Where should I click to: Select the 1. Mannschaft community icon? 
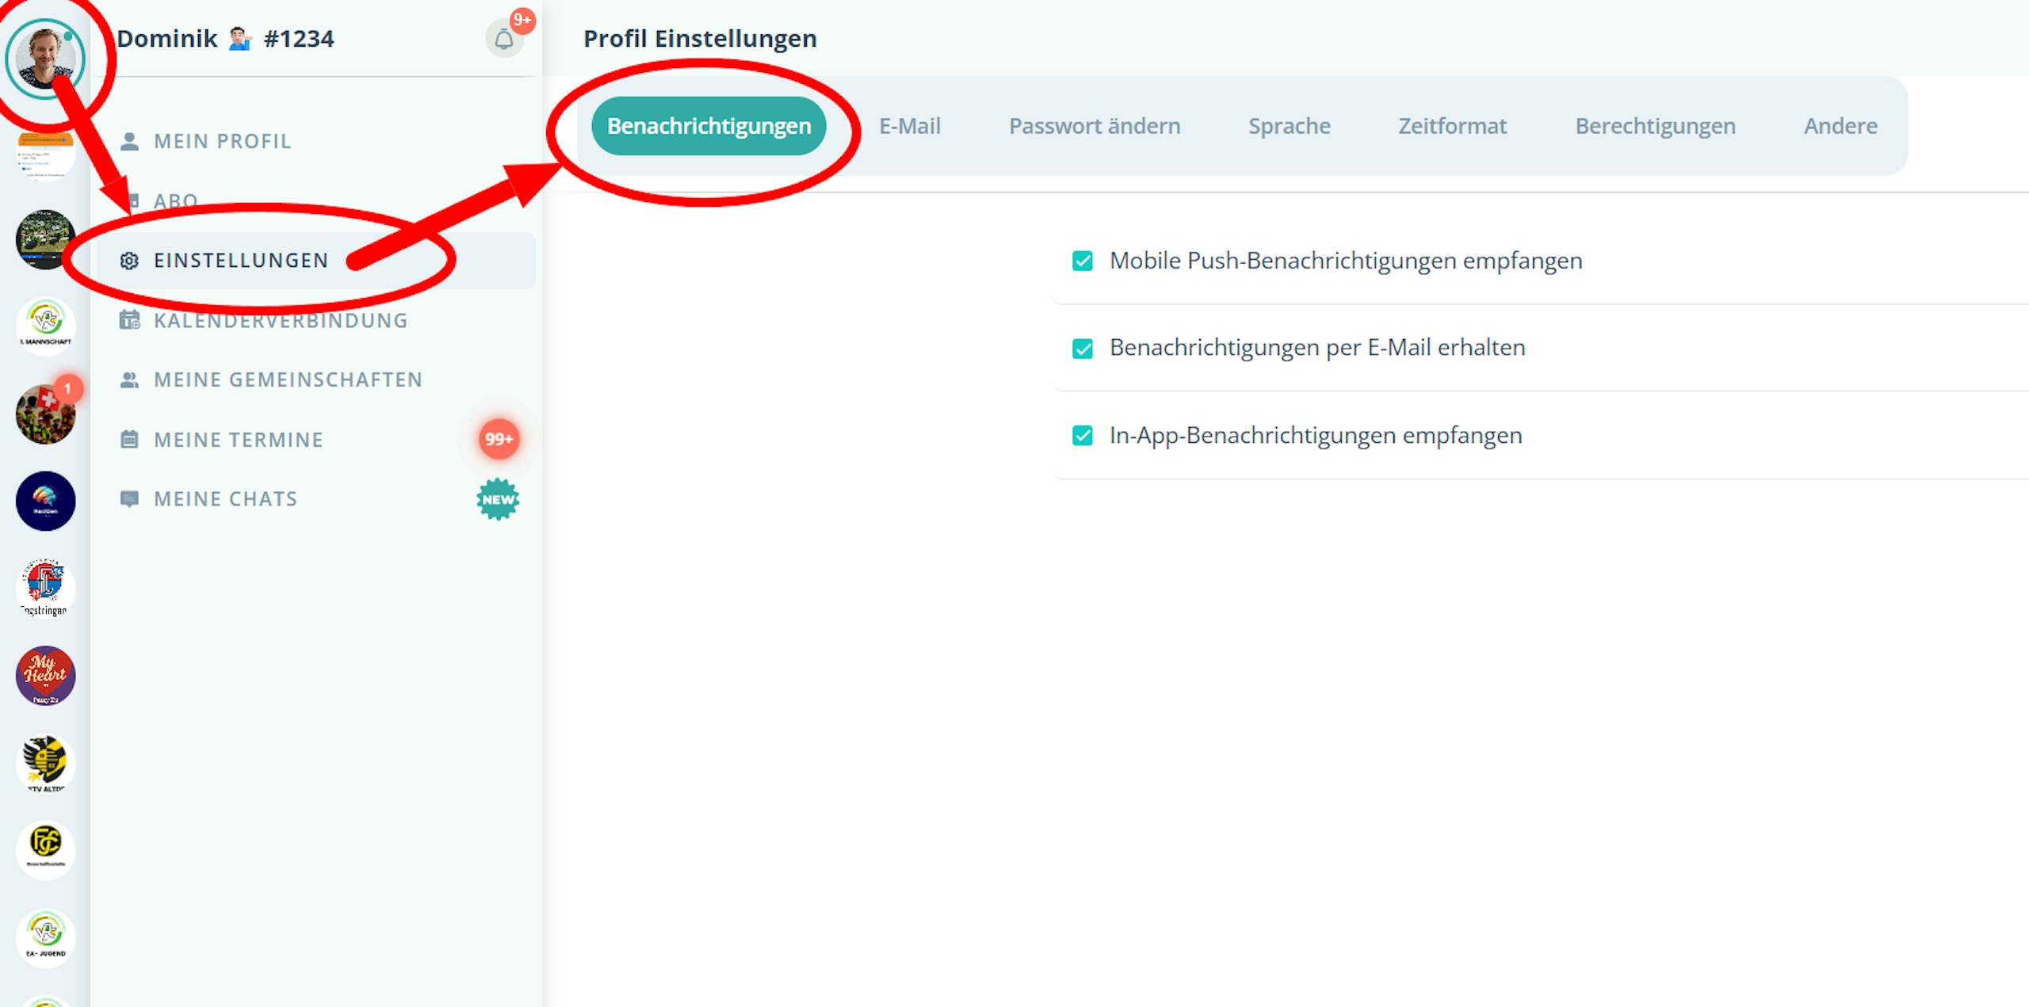(45, 326)
